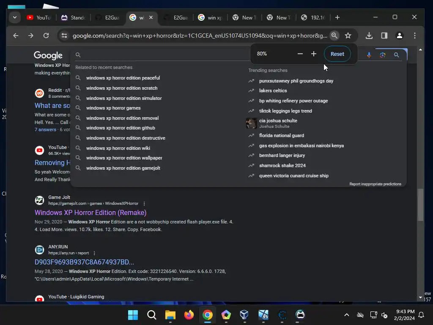
Task: Select trending 'shamrock shake 2024'
Action: [282, 165]
